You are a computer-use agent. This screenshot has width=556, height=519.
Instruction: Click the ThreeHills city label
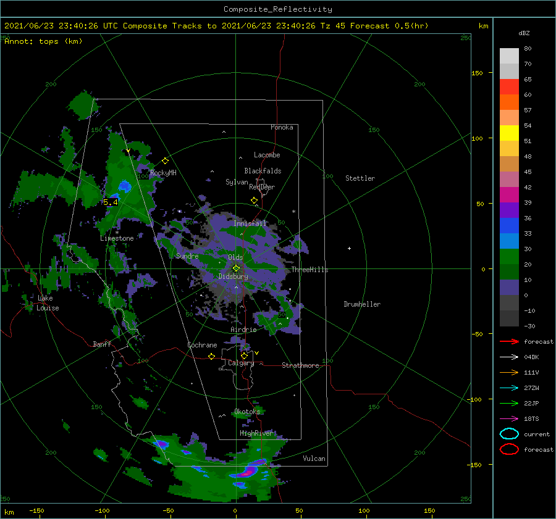point(310,270)
